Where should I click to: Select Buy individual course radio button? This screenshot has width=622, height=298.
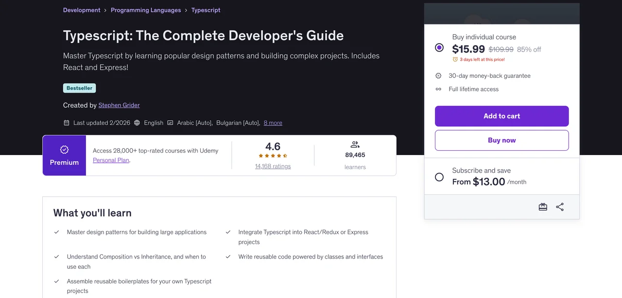(439, 48)
